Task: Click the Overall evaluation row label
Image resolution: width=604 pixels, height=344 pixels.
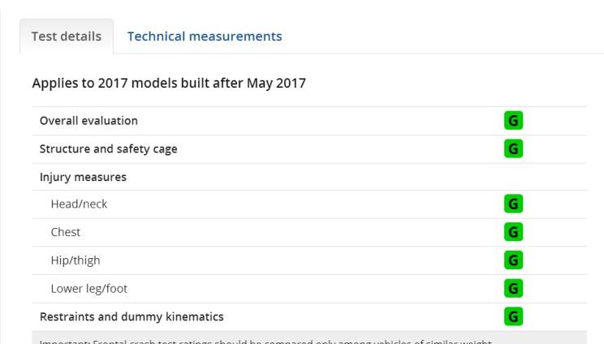Action: pos(88,120)
